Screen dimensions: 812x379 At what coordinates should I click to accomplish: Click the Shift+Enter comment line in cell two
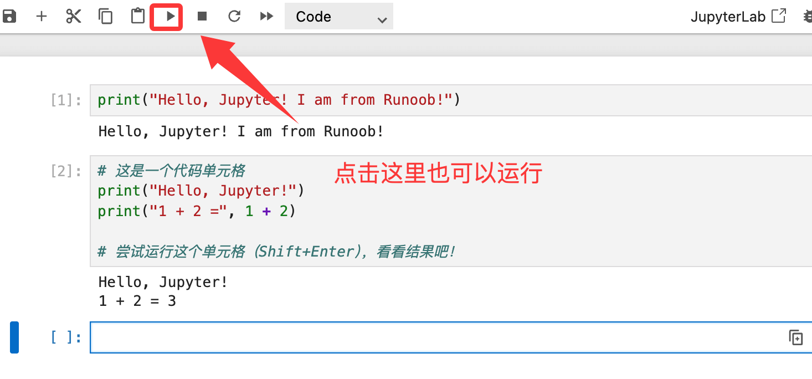tap(276, 252)
